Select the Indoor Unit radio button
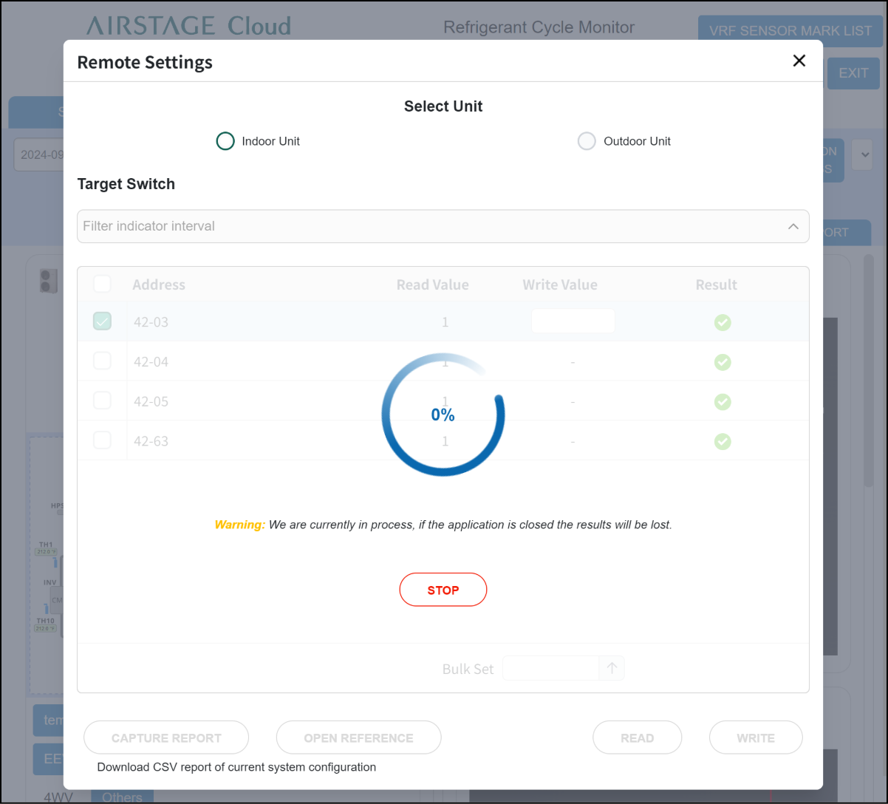 point(225,141)
